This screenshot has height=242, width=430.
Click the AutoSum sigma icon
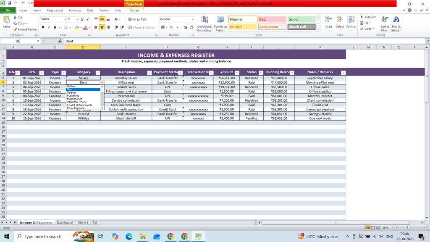pyautogui.click(x=362, y=17)
